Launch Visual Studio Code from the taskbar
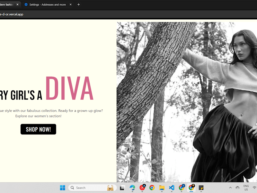This screenshot has height=193, width=257. 172,188
